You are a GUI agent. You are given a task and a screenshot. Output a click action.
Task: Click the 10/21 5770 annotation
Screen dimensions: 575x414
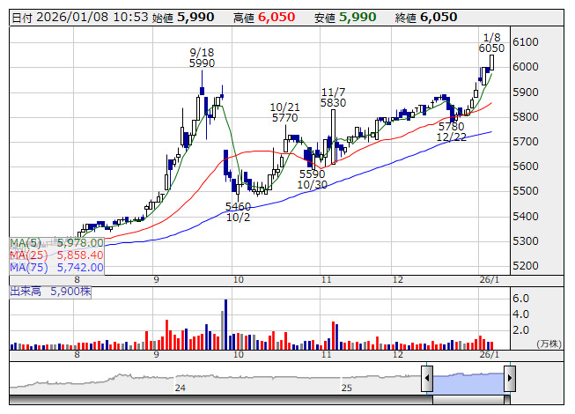(284, 112)
